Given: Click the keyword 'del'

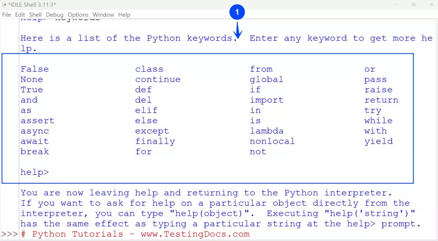Looking at the screenshot, I should [144, 100].
